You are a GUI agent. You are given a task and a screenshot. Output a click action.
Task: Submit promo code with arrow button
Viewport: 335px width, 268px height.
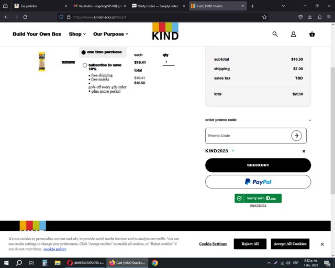click(296, 136)
